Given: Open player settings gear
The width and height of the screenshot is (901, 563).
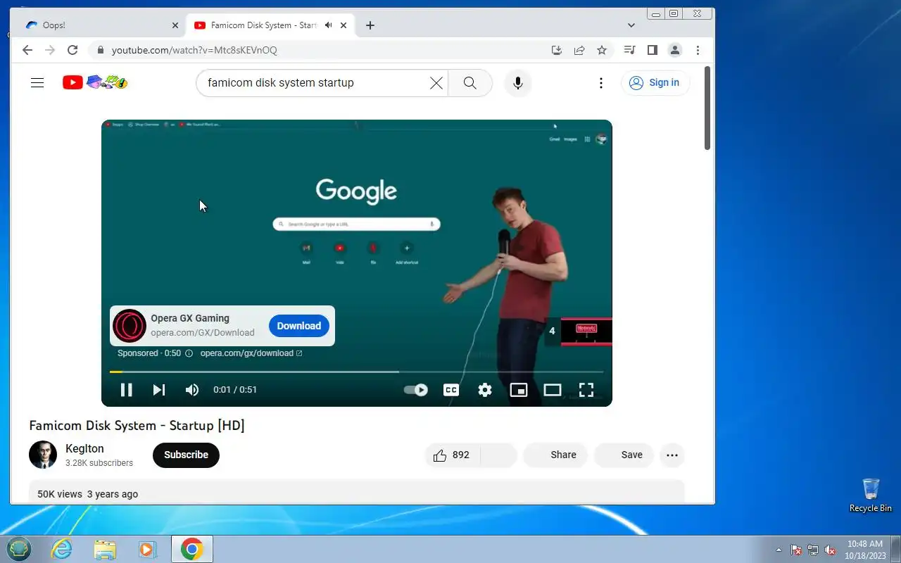Looking at the screenshot, I should 485,390.
